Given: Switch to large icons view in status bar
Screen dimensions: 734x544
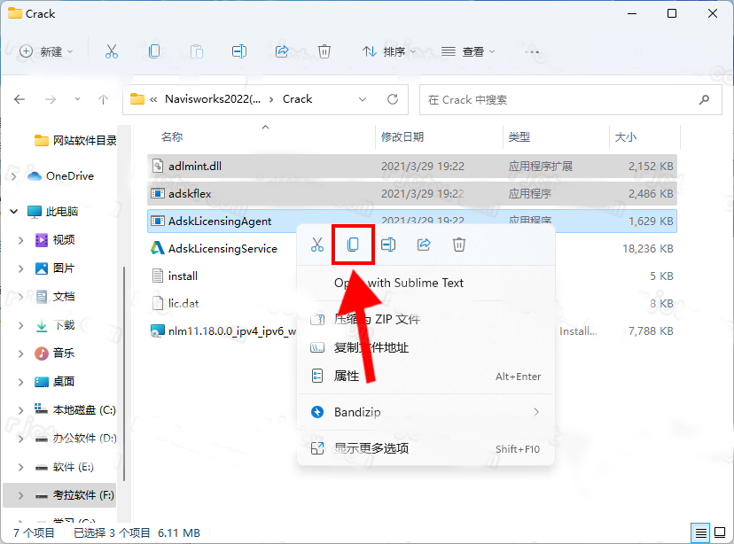Looking at the screenshot, I should (720, 532).
